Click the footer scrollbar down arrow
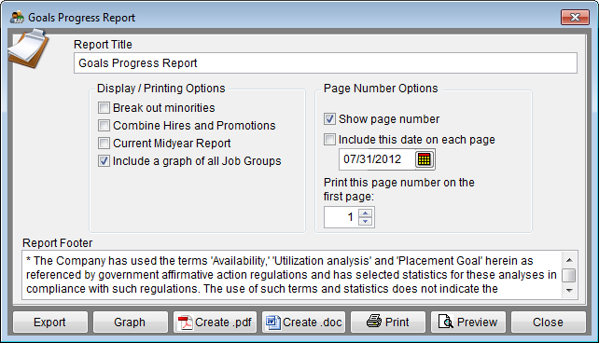The height and width of the screenshot is (343, 599). click(x=569, y=291)
